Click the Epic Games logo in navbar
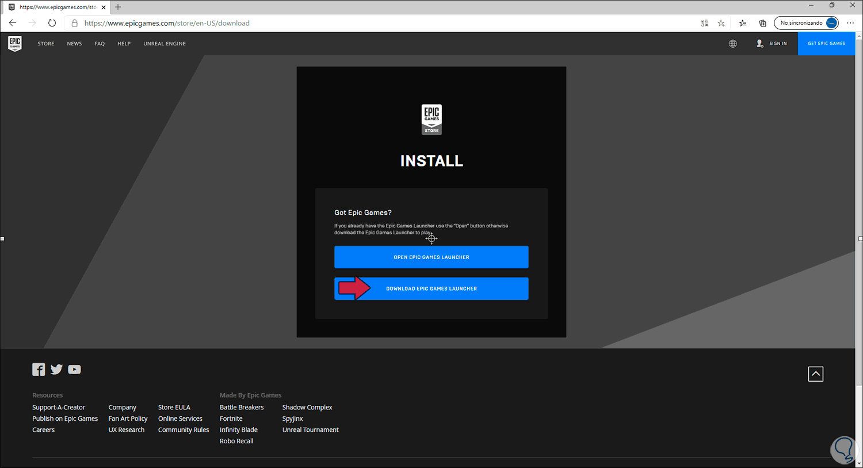Viewport: 863px width, 468px height. point(15,44)
